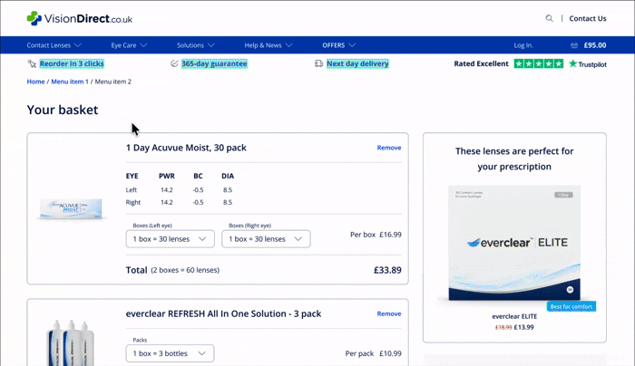635x366 pixels.
Task: Click the Vision Direct logo
Action: [x=79, y=18]
